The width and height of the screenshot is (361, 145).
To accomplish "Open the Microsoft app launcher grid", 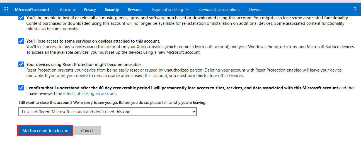I will (6, 9).
